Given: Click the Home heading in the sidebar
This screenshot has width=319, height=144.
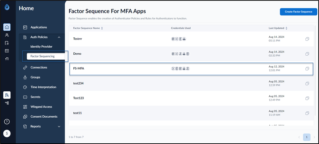Looking at the screenshot, I should 26,8.
